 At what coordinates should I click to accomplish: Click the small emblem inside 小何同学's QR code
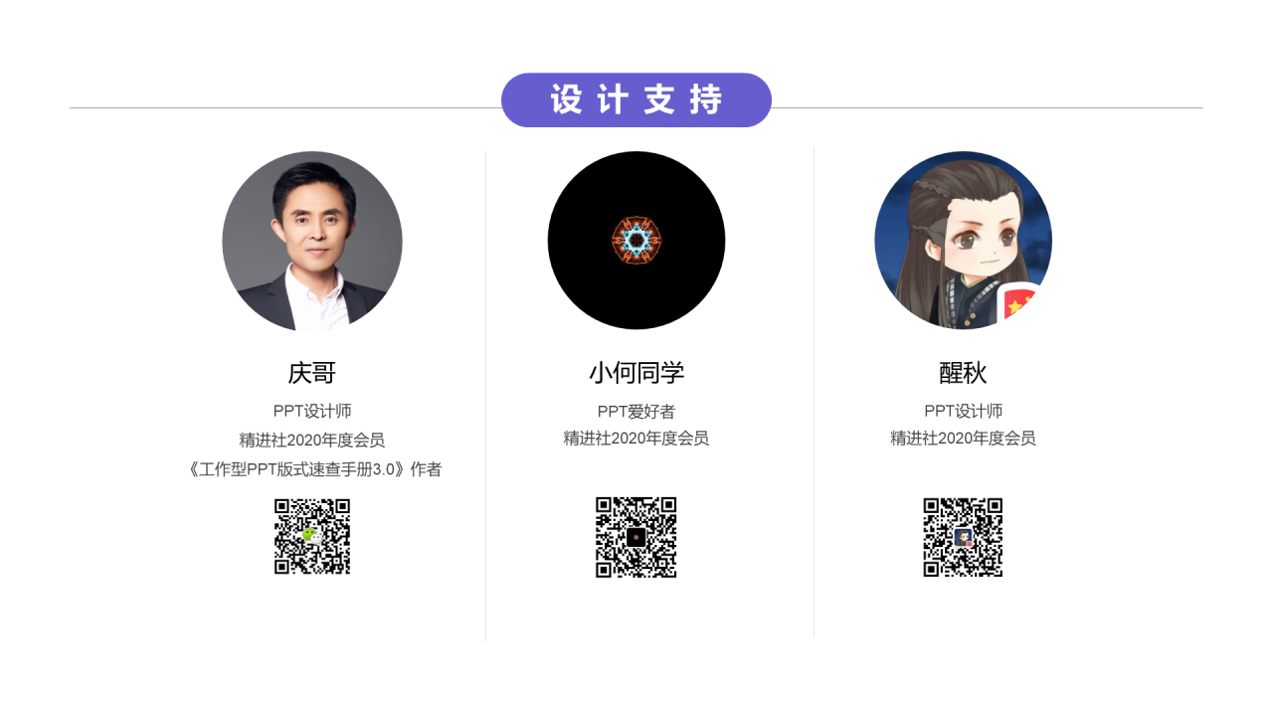click(x=636, y=537)
